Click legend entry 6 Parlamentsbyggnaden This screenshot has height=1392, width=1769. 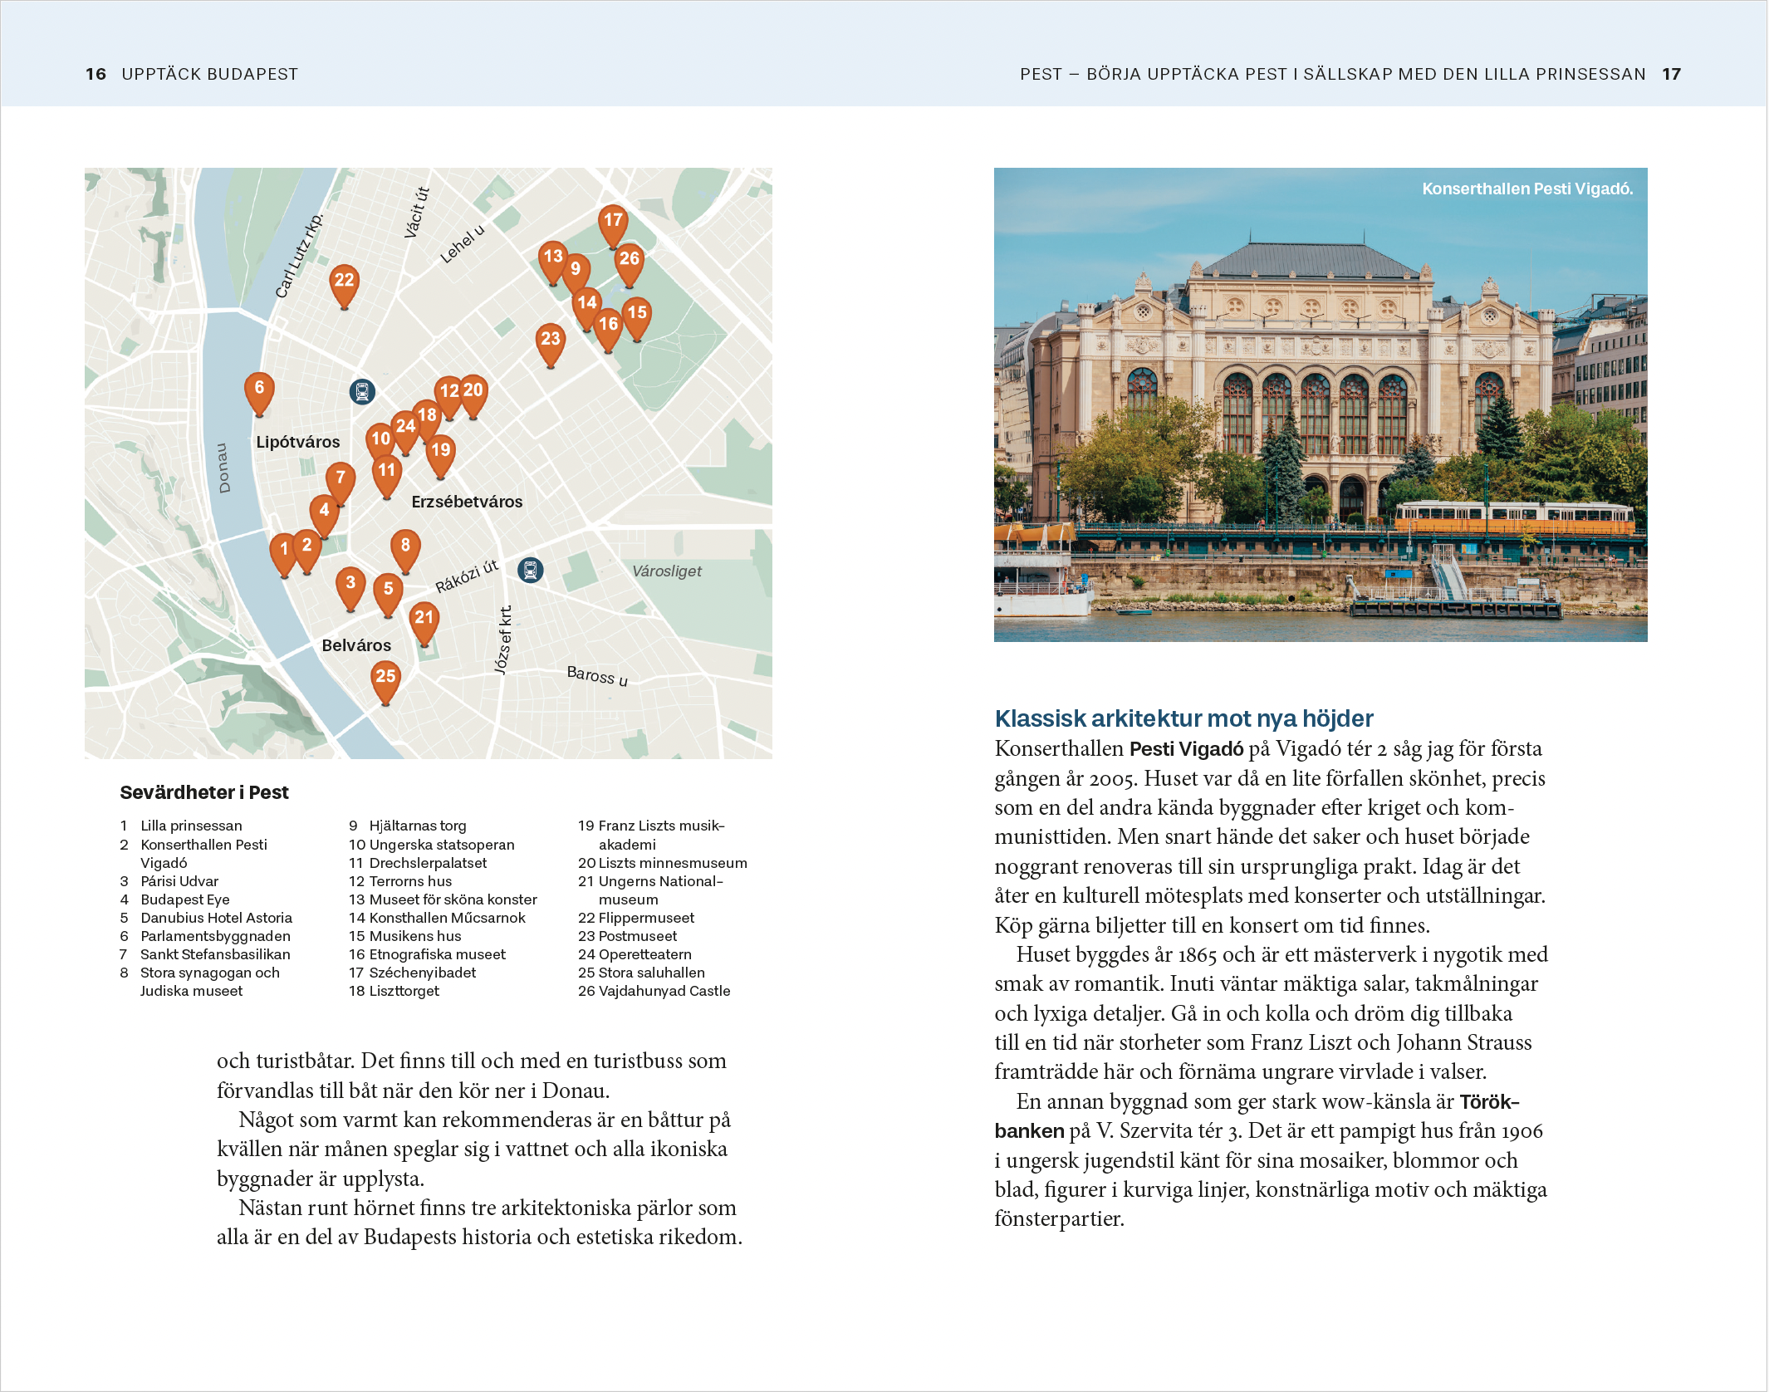coord(206,936)
